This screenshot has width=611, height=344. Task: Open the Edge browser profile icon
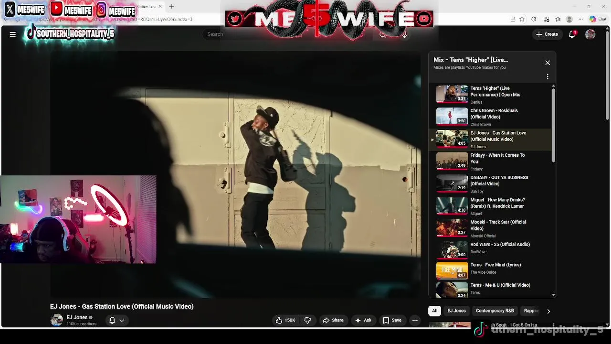tap(569, 19)
